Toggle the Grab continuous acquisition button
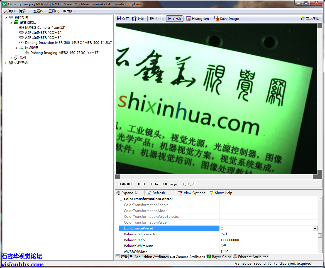Viewport: 325px width, 268px height. [x=174, y=19]
